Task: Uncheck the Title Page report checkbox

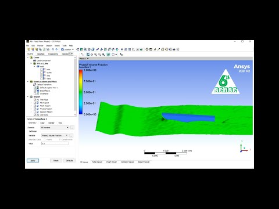Action: (x=35, y=100)
